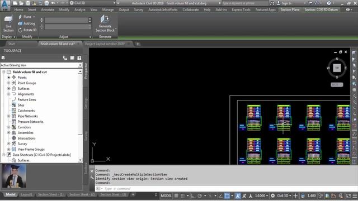Viewport: 358px width, 201px height.
Task: Open the 1:1000 annotation scale dropdown
Action: pos(261,195)
